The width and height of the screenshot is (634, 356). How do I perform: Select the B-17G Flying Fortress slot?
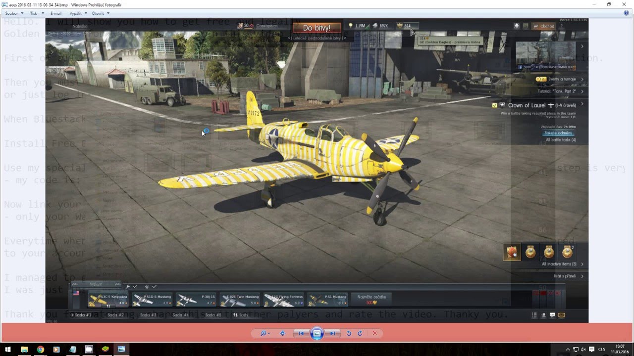click(x=284, y=299)
